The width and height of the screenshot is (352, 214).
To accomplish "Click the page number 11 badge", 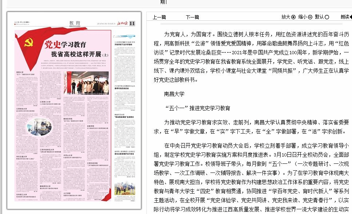I will tap(132, 23).
